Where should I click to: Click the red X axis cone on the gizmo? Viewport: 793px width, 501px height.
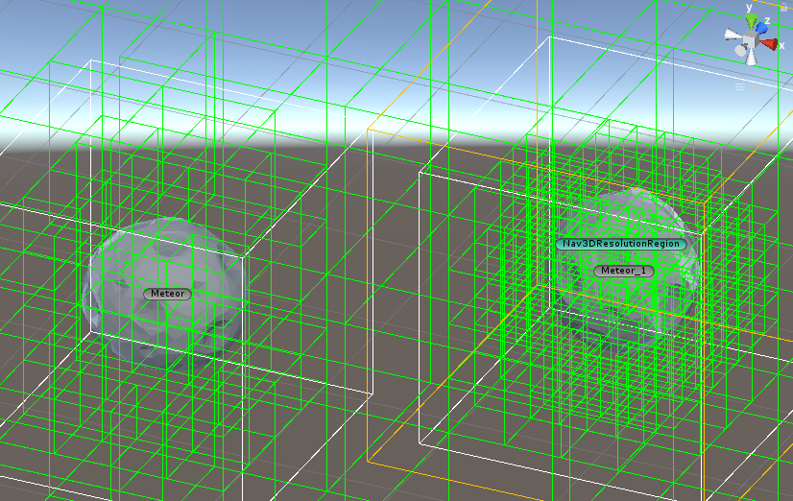pos(769,44)
